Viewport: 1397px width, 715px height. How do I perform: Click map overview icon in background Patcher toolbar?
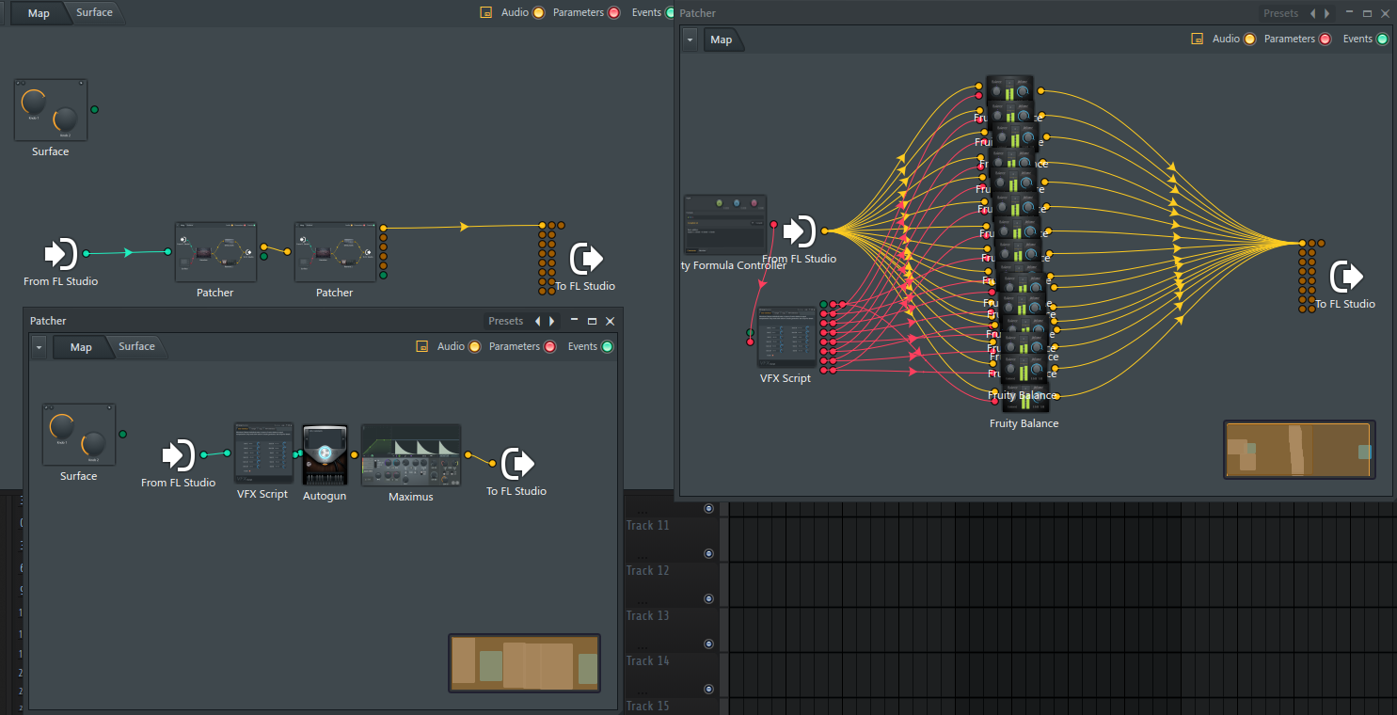486,13
